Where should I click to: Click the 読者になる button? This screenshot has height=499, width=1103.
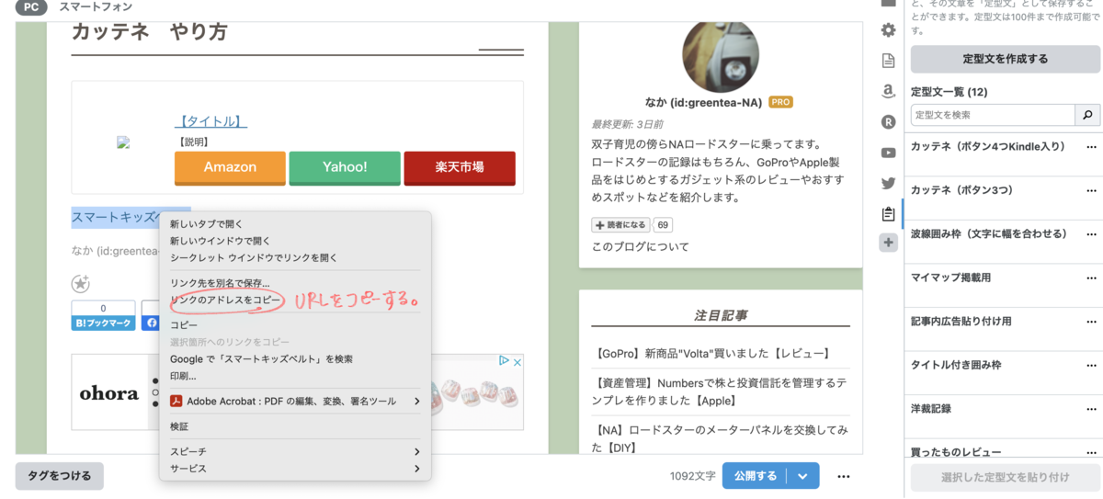[x=620, y=225]
